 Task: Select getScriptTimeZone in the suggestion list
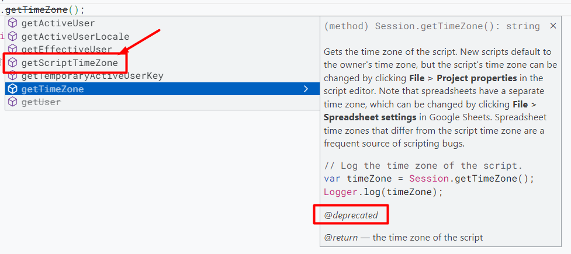tap(70, 63)
